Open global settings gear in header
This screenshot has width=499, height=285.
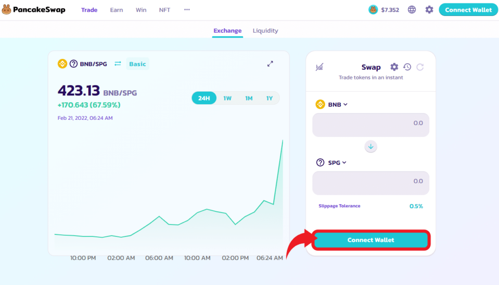tap(429, 10)
